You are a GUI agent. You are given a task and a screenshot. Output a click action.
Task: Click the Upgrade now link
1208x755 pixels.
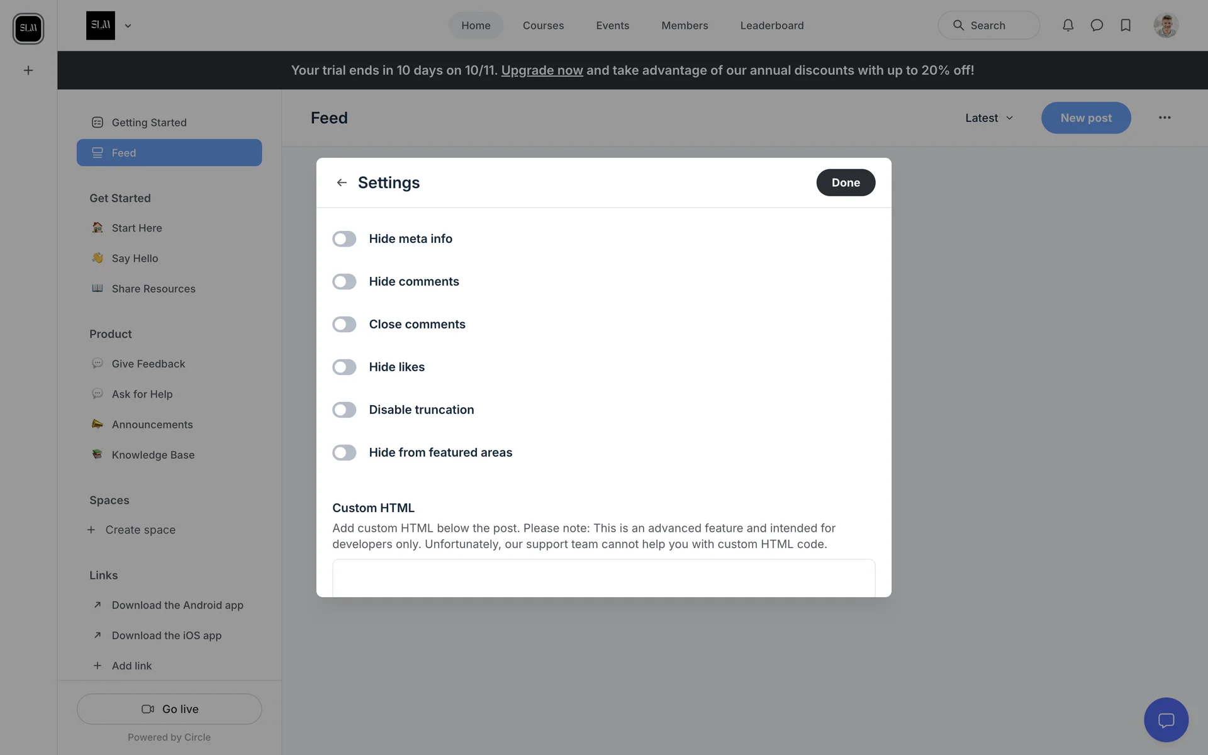[542, 70]
